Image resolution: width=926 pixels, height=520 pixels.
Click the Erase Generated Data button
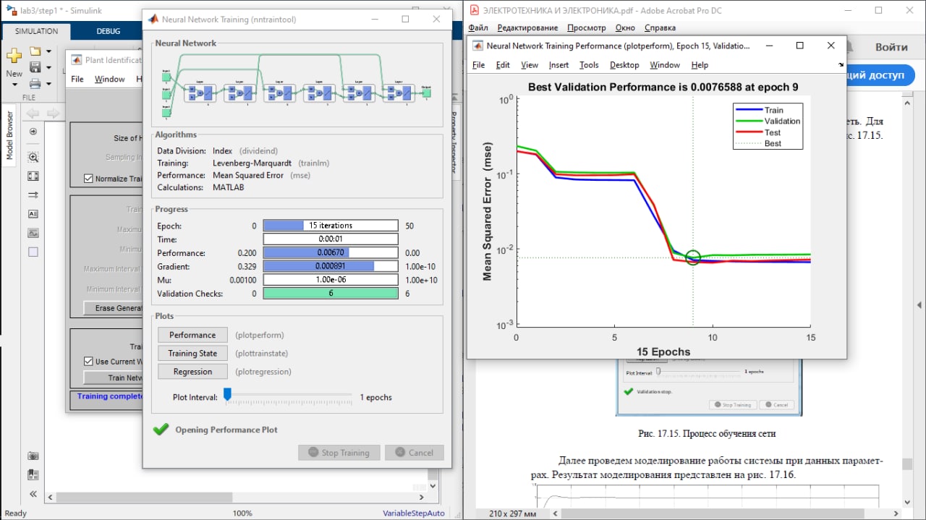114,308
